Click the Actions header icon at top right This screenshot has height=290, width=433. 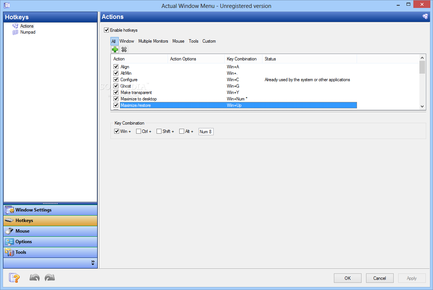tap(425, 17)
